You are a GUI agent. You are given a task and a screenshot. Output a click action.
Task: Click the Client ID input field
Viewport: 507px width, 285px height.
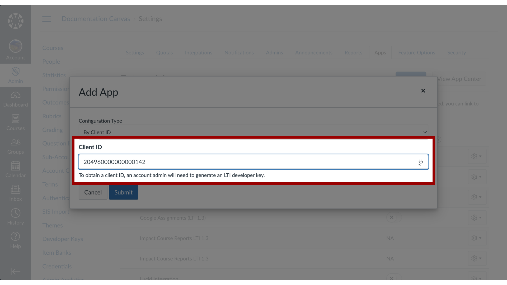pos(253,161)
